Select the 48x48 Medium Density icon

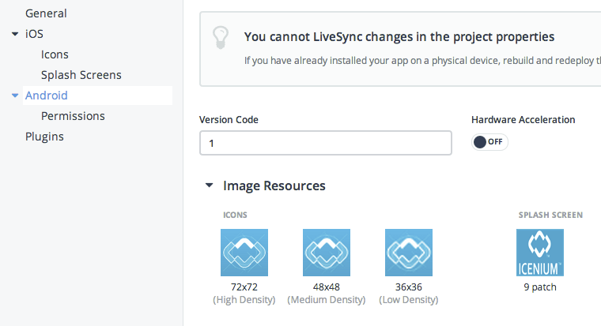tap(327, 253)
